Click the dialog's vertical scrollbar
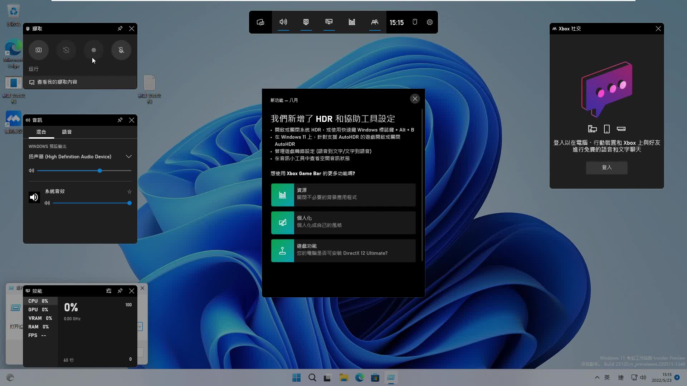This screenshot has height=386, width=687. click(x=422, y=185)
